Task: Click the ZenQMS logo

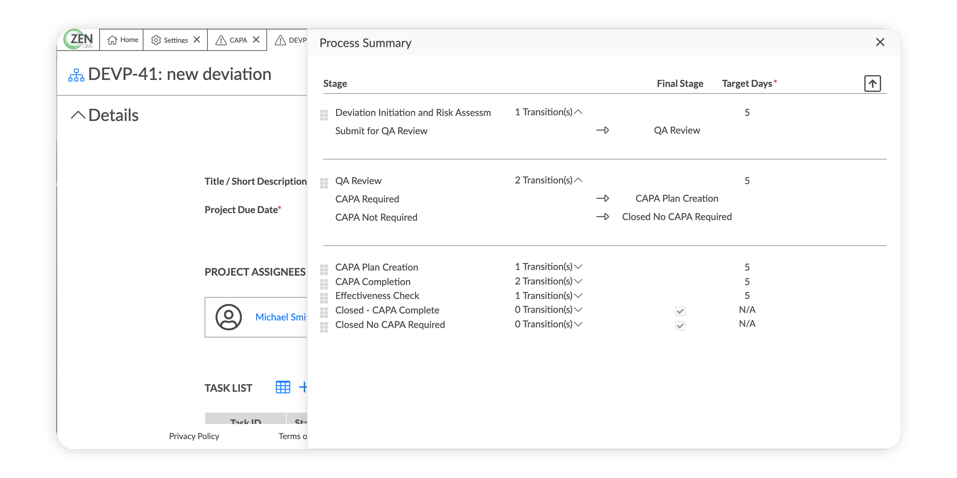Action: pyautogui.click(x=78, y=40)
